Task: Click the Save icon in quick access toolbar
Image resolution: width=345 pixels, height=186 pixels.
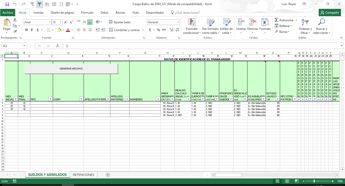Action: [7, 4]
